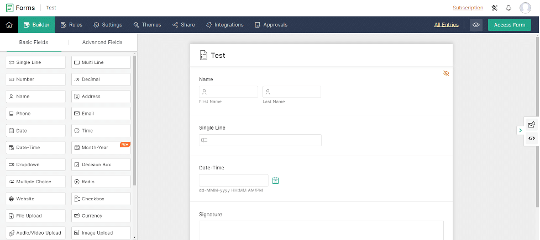This screenshot has height=240, width=540.
Task: Add a Multi Line field
Action: [101, 62]
